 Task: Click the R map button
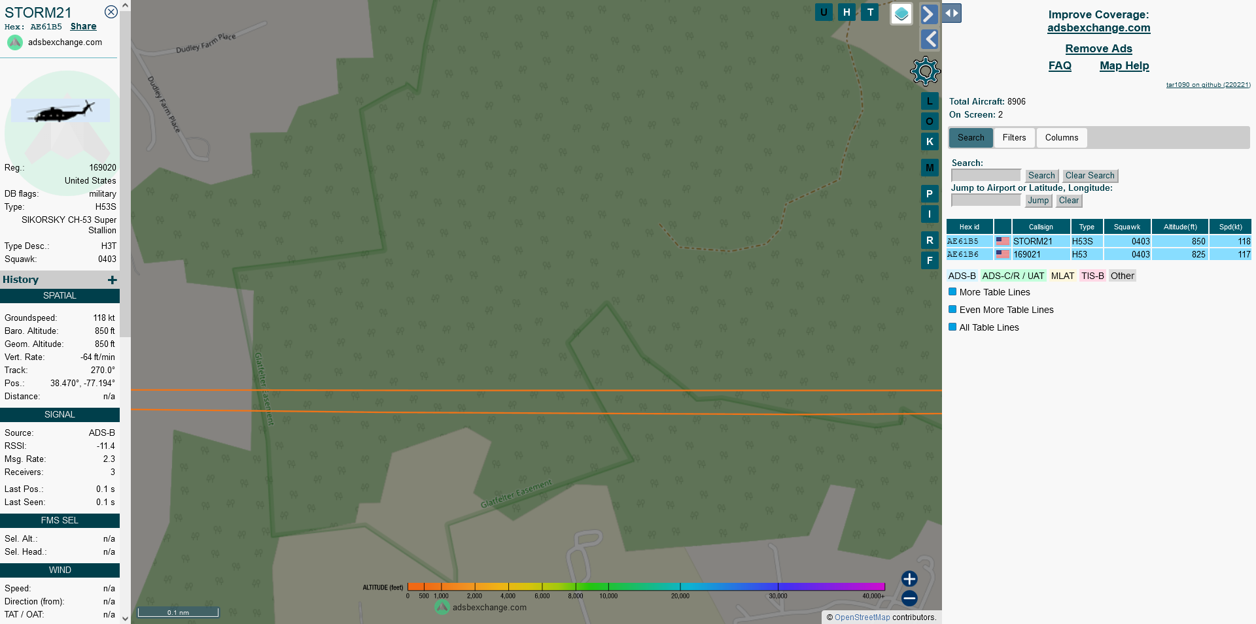[x=930, y=240]
